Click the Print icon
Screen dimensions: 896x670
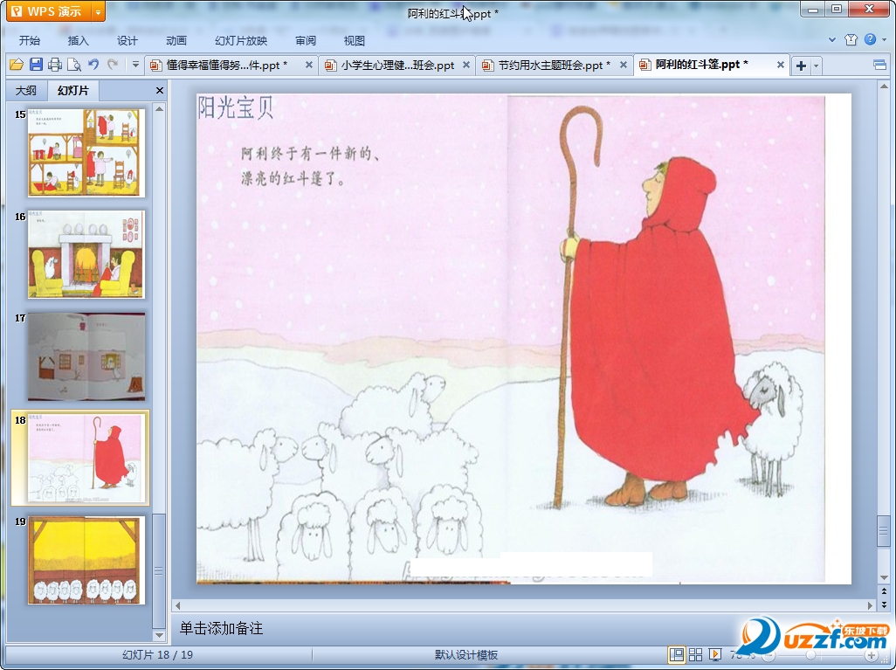[x=55, y=65]
